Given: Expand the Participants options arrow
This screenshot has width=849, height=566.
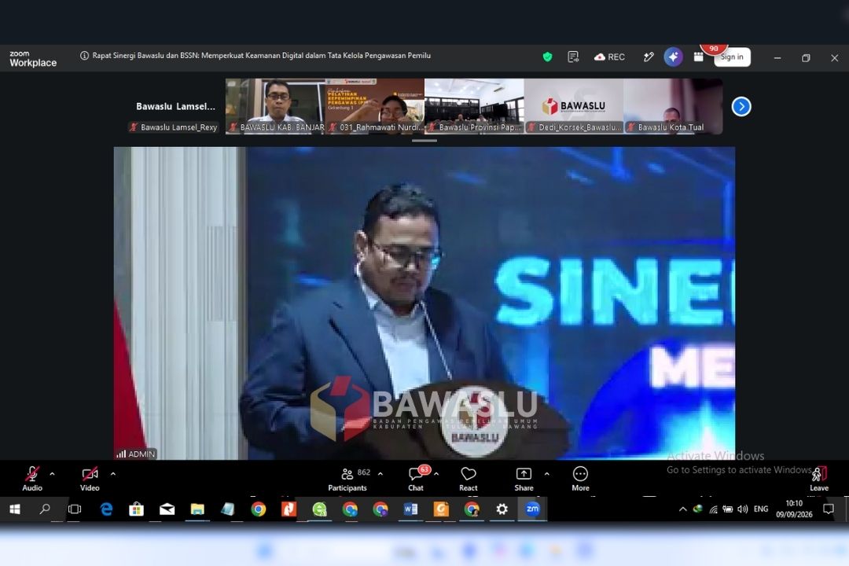Looking at the screenshot, I should [380, 474].
